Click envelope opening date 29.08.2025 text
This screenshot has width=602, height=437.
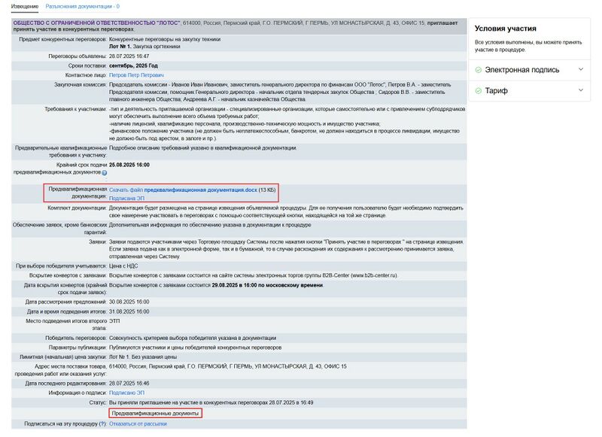[x=233, y=285]
